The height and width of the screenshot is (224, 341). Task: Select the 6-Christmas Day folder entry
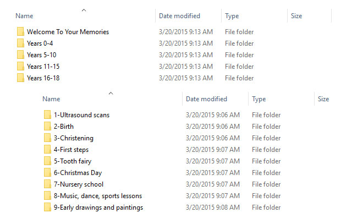pos(78,173)
